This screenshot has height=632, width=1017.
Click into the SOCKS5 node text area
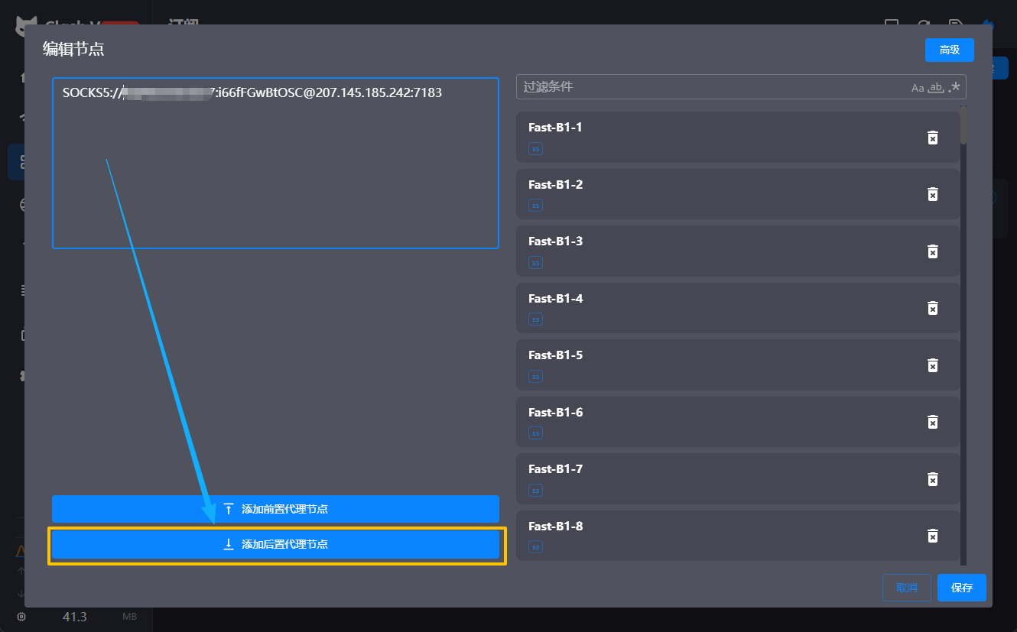[275, 163]
